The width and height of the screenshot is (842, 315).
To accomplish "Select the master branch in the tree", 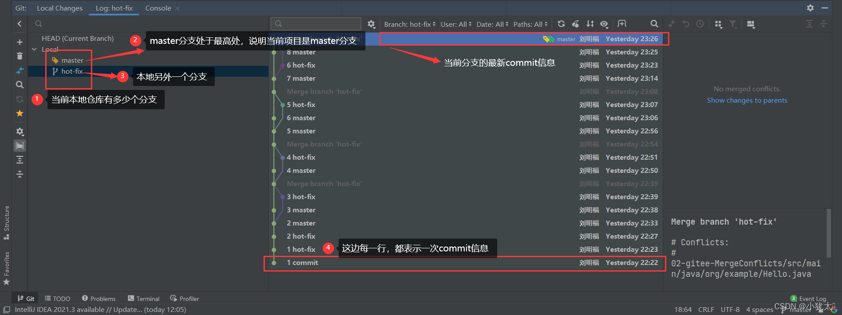I will [x=72, y=61].
